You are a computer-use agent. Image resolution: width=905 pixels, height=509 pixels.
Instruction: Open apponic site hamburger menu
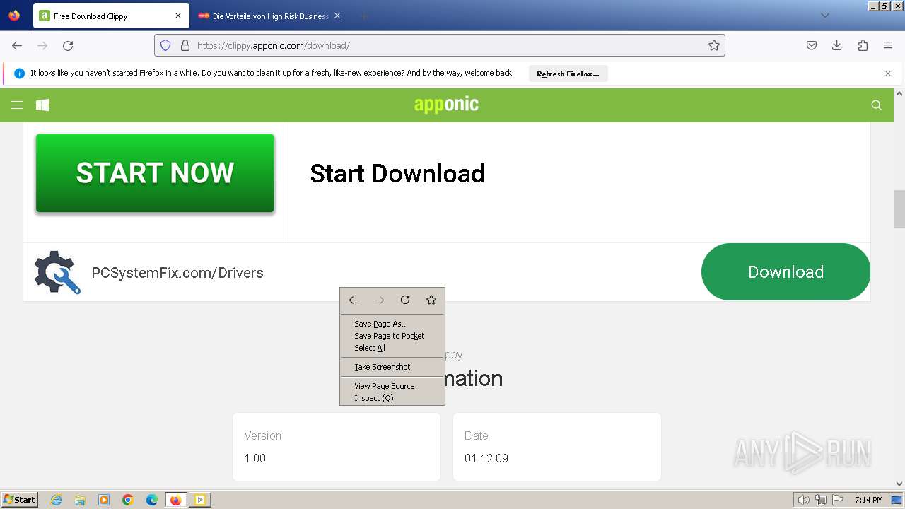[x=17, y=105]
